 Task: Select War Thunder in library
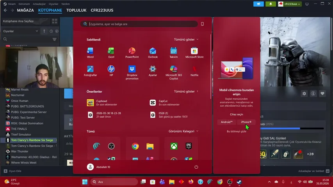pos(20,152)
